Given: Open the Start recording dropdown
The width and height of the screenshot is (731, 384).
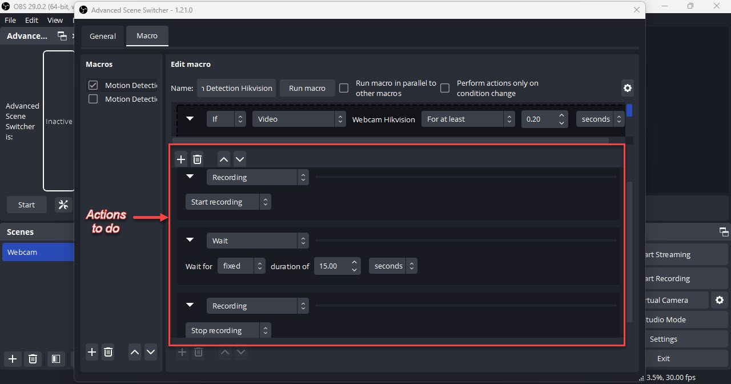Looking at the screenshot, I should (x=228, y=202).
